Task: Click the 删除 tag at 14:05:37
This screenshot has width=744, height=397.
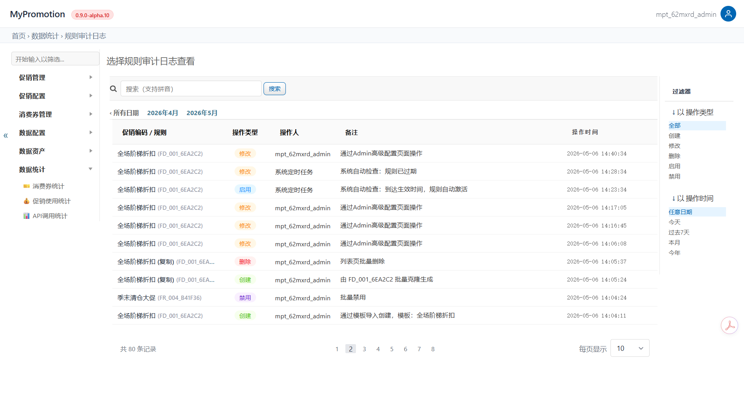Action: (245, 262)
